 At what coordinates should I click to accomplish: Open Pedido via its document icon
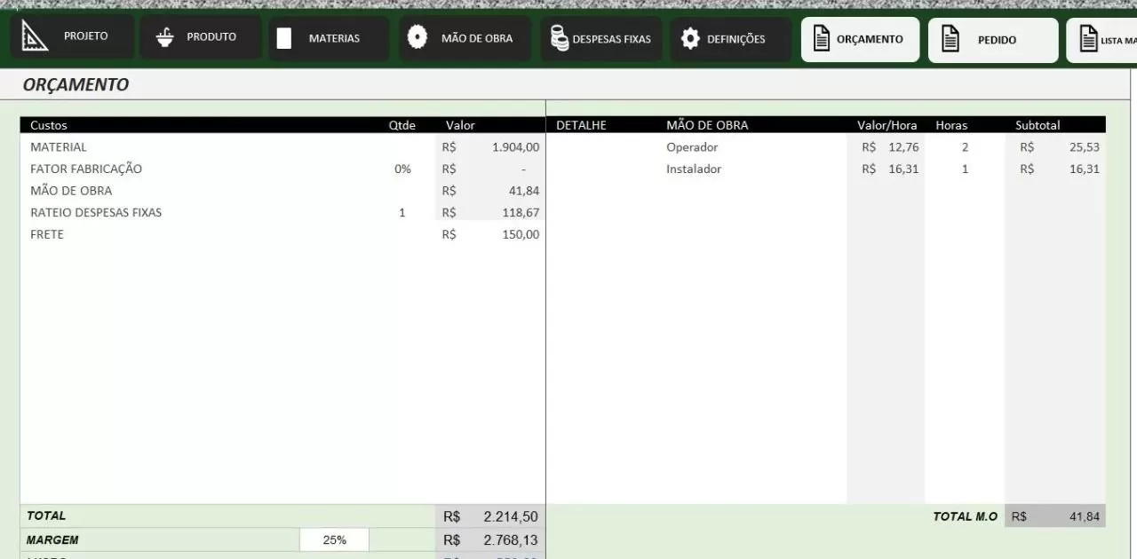pos(950,40)
